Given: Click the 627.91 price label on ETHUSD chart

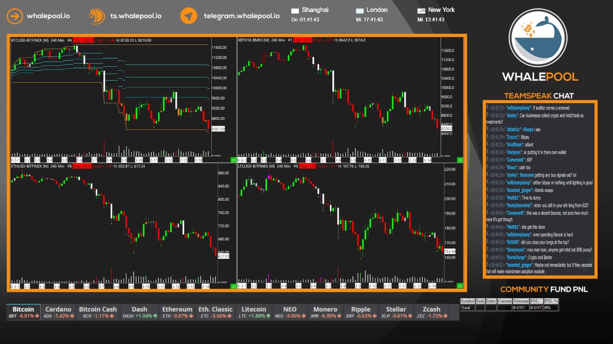Looking at the screenshot, I should click(224, 257).
